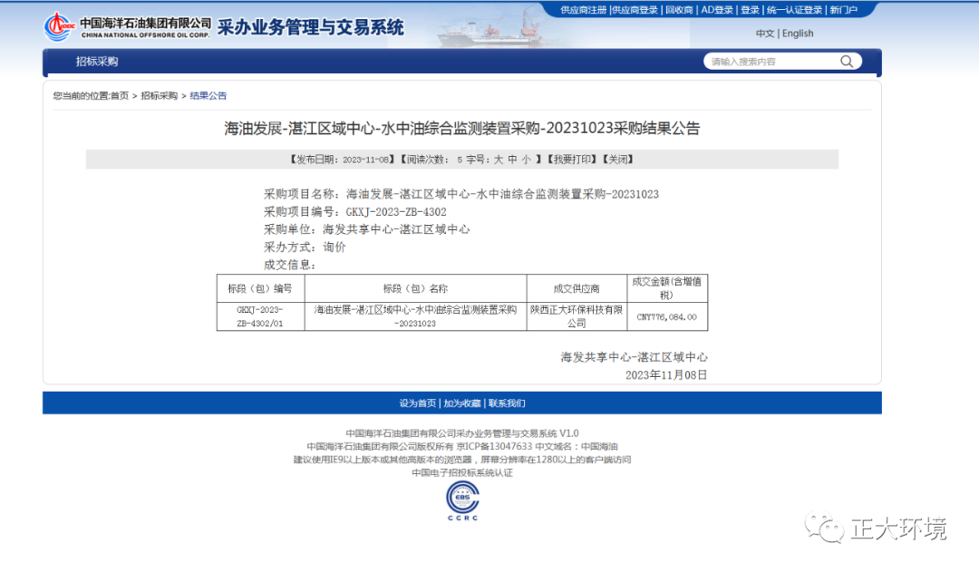Switch language to English
This screenshot has height=572, width=979.
point(798,34)
